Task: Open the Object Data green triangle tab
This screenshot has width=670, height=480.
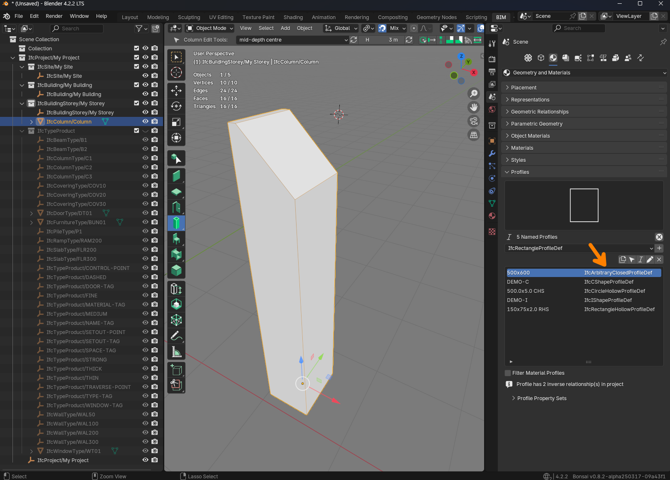Action: tap(492, 203)
